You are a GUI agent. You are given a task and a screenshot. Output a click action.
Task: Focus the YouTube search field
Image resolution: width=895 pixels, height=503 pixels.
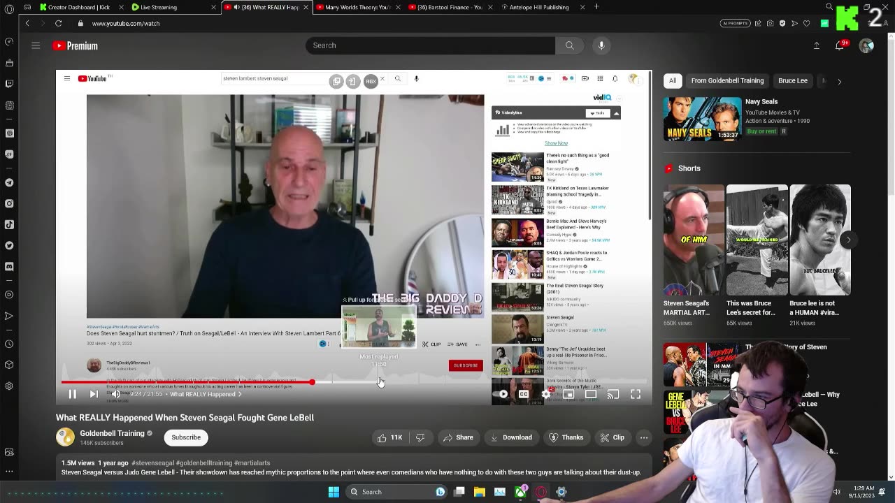pos(430,45)
